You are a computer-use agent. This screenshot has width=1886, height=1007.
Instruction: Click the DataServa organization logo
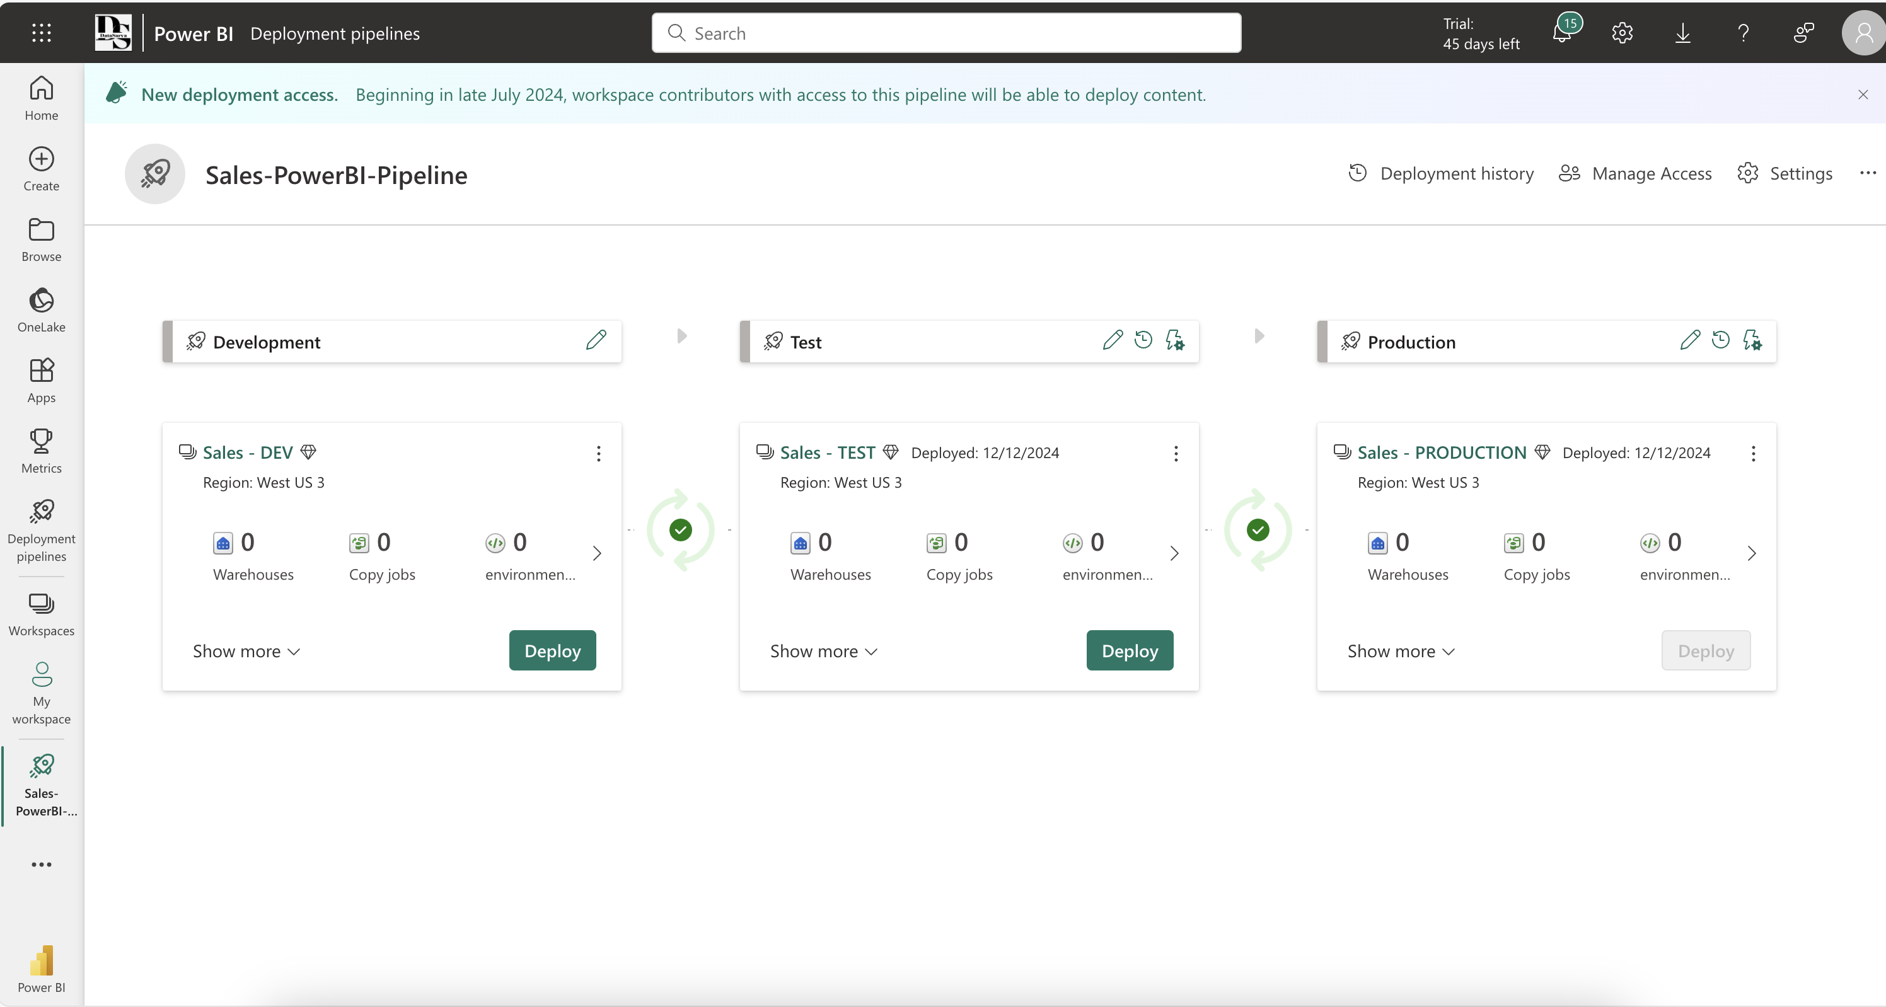[x=113, y=32]
